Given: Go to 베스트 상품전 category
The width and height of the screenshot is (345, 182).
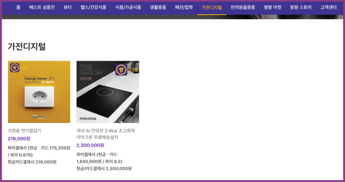Looking at the screenshot, I should 42,7.
